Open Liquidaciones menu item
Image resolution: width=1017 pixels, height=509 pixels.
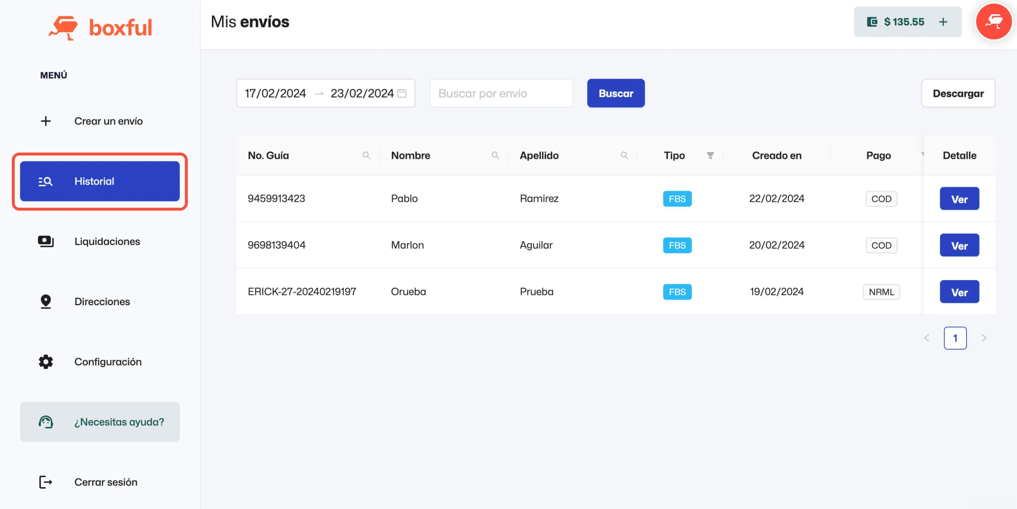click(107, 242)
